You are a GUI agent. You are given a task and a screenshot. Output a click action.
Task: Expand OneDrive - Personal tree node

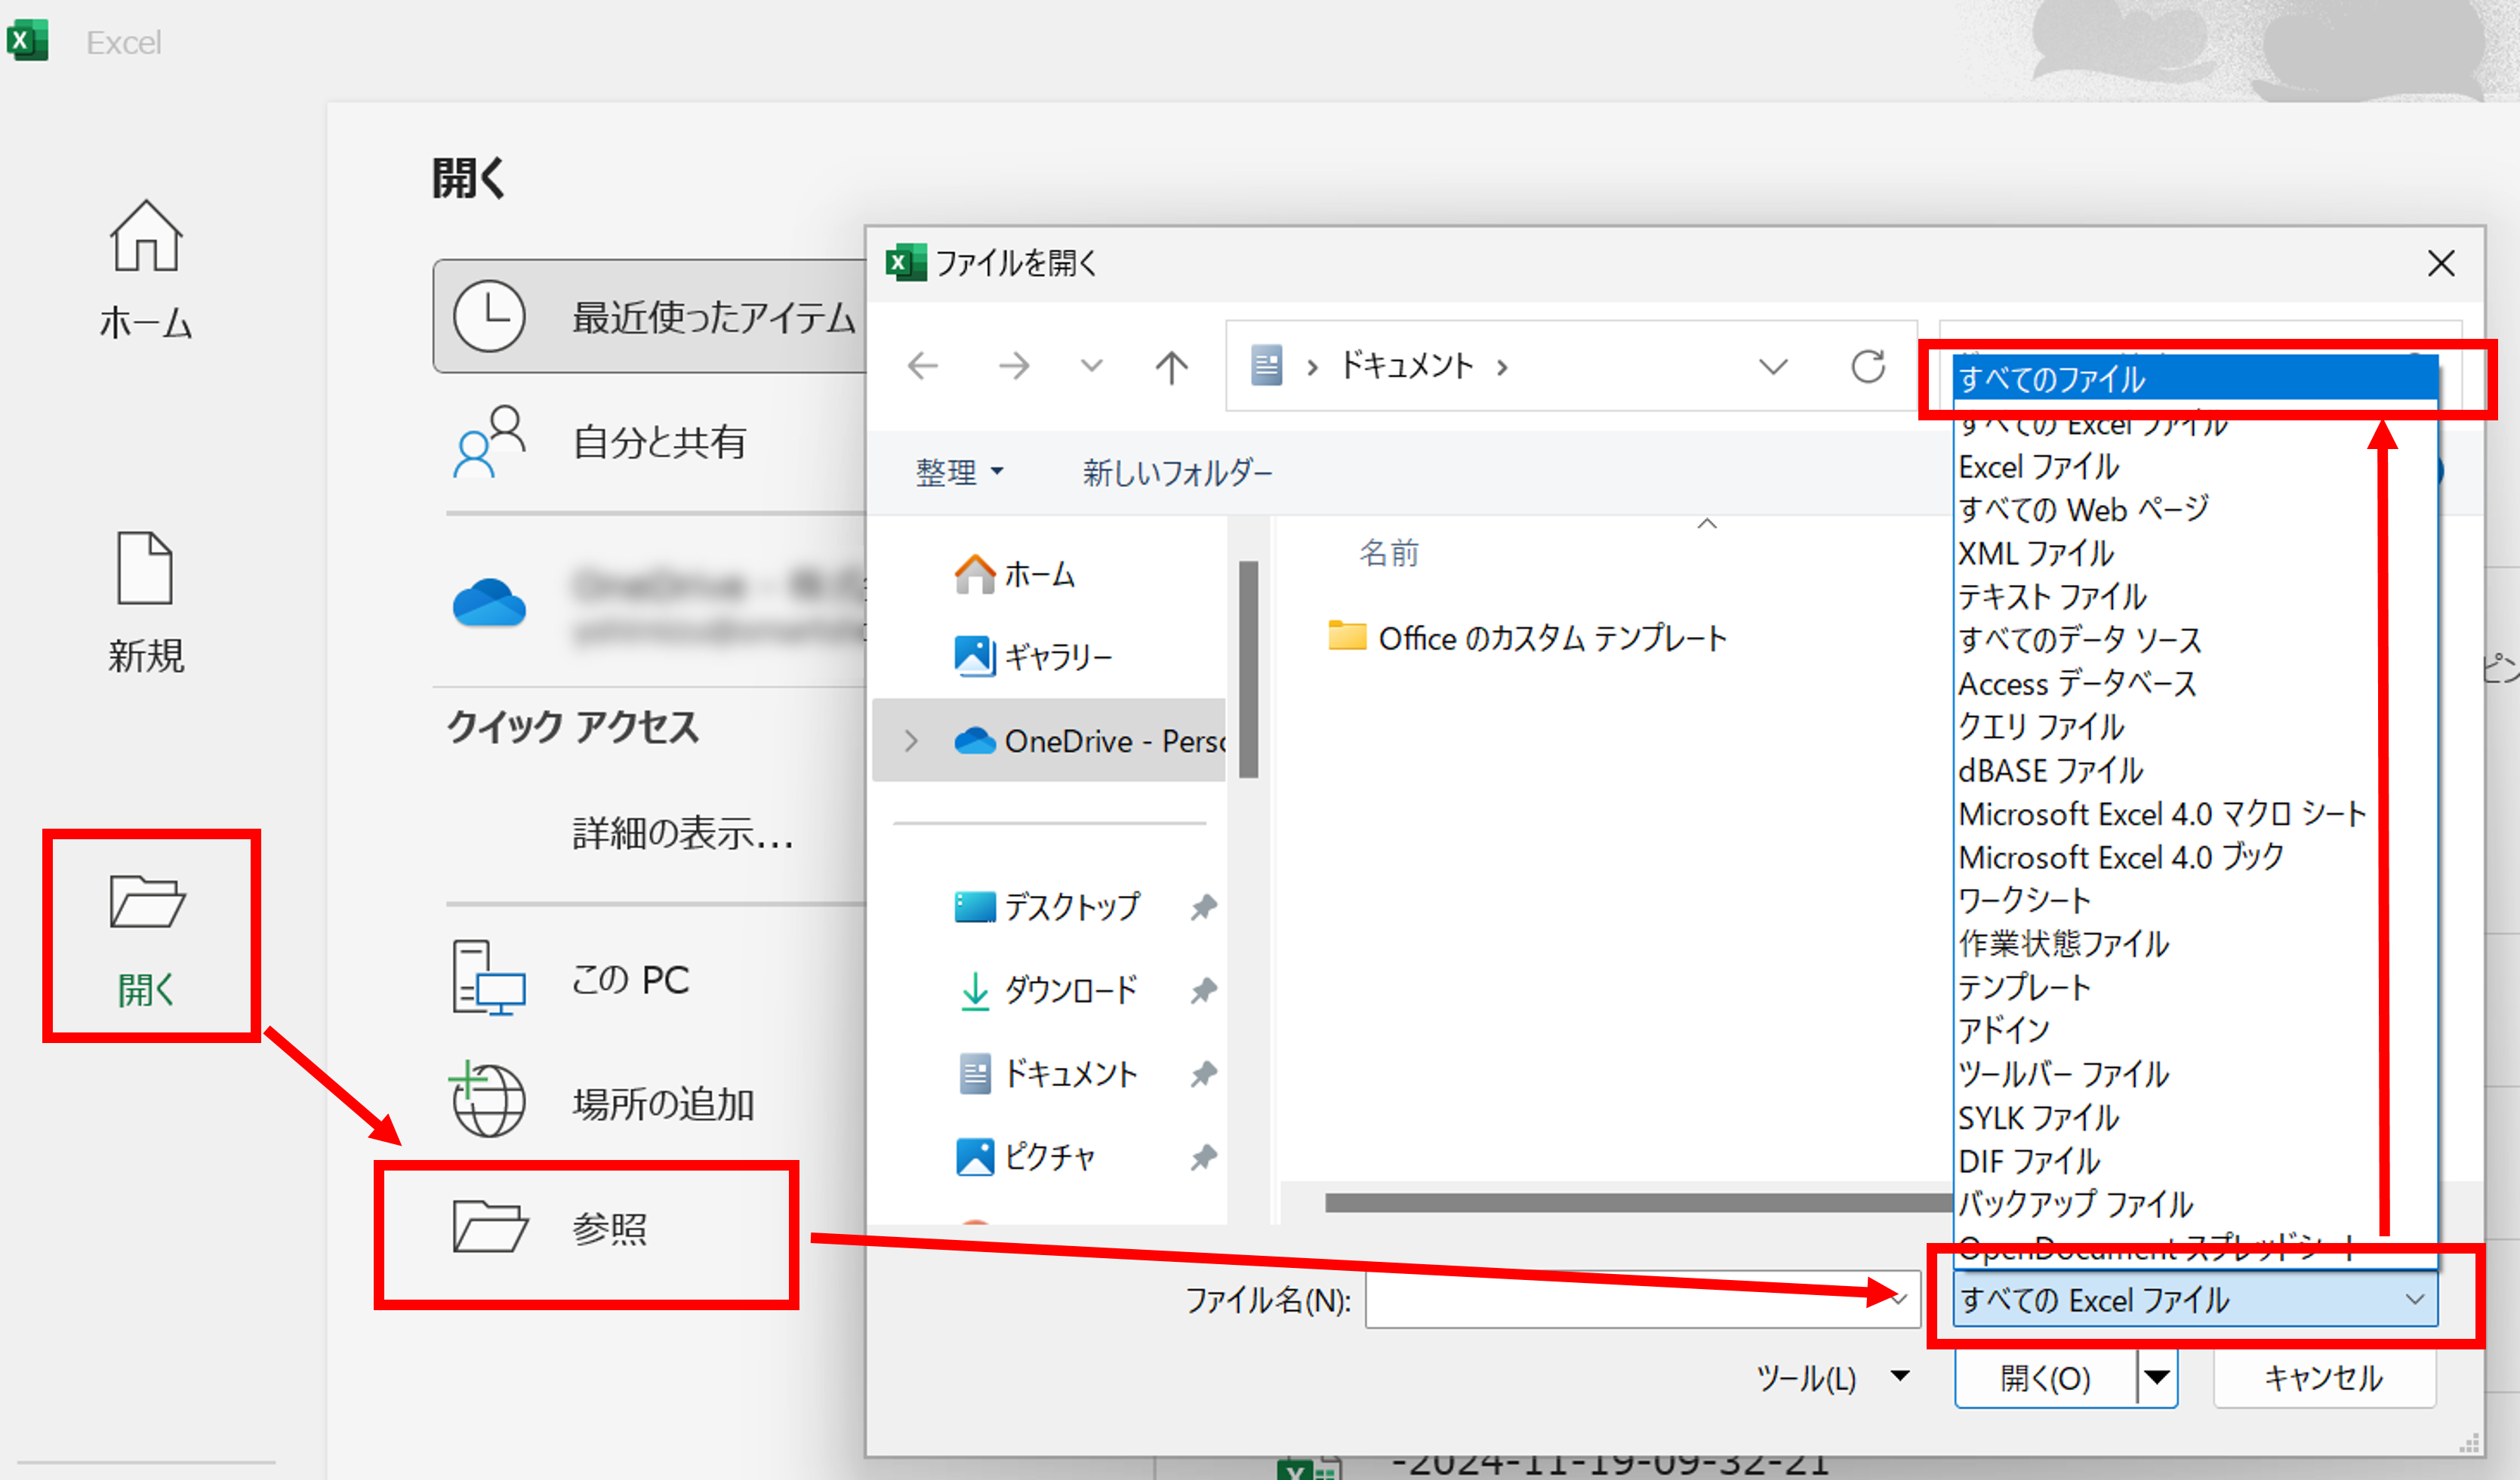point(910,741)
